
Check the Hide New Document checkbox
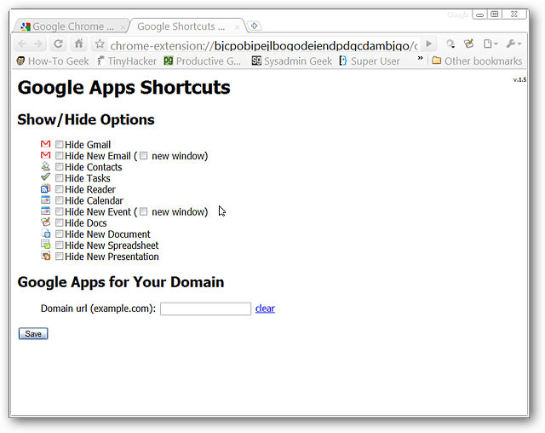(x=60, y=234)
